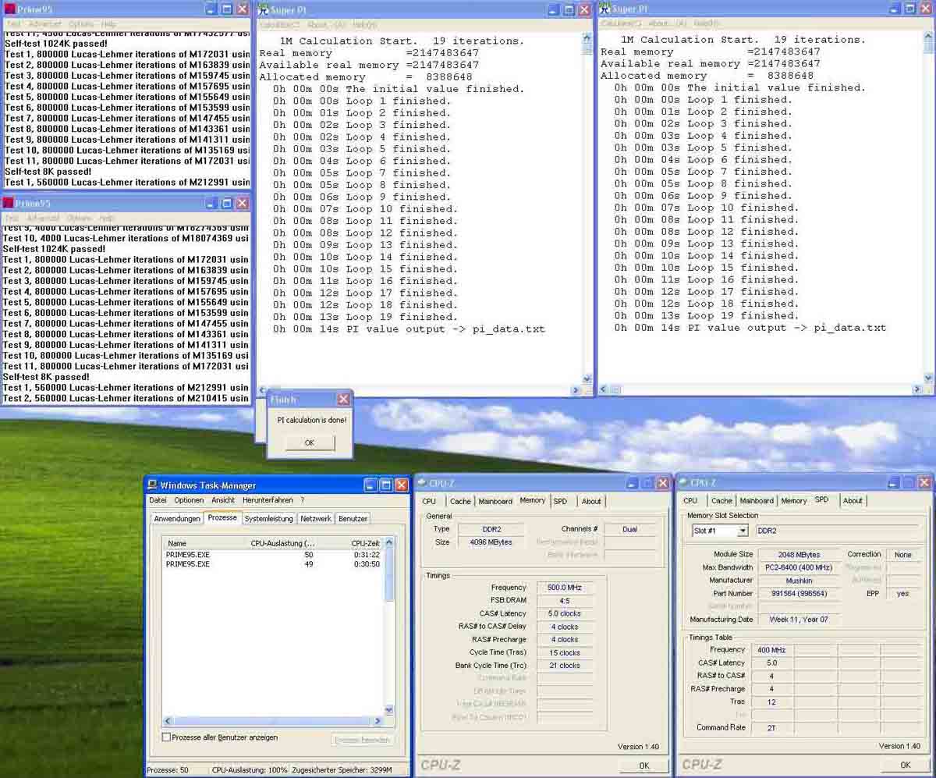The height and width of the screenshot is (778, 936).
Task: Switch to the Benutzer tab
Action: tap(353, 519)
